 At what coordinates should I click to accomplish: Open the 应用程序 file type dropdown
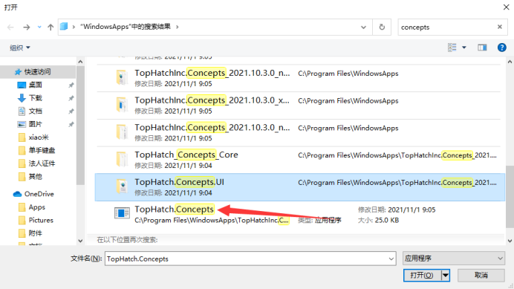point(454,259)
